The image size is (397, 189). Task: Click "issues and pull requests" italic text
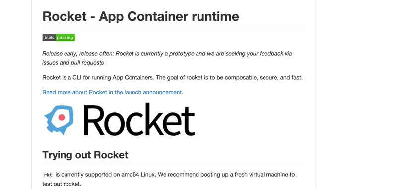coord(73,63)
